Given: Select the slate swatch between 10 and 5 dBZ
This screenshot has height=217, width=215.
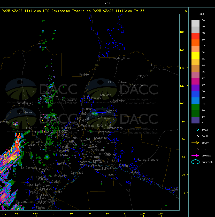Looking at the screenshot, I should (x=195, y=120).
